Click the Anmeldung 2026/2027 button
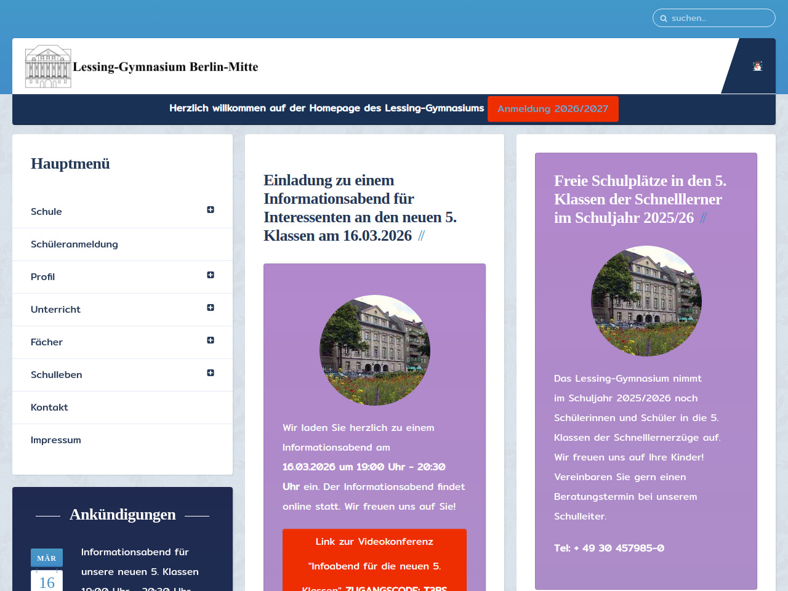 (x=553, y=109)
